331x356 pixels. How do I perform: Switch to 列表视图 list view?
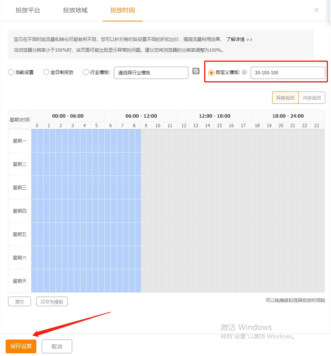[312, 98]
